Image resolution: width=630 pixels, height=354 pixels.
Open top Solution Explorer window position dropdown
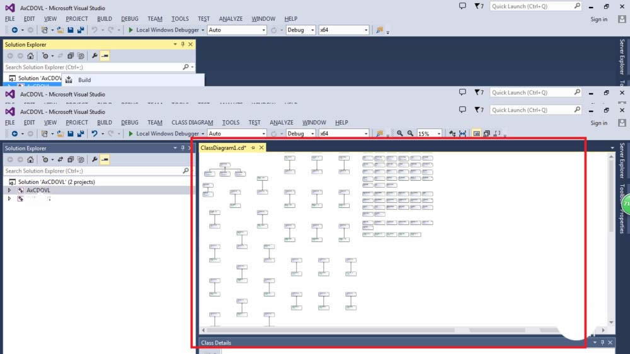pos(175,44)
